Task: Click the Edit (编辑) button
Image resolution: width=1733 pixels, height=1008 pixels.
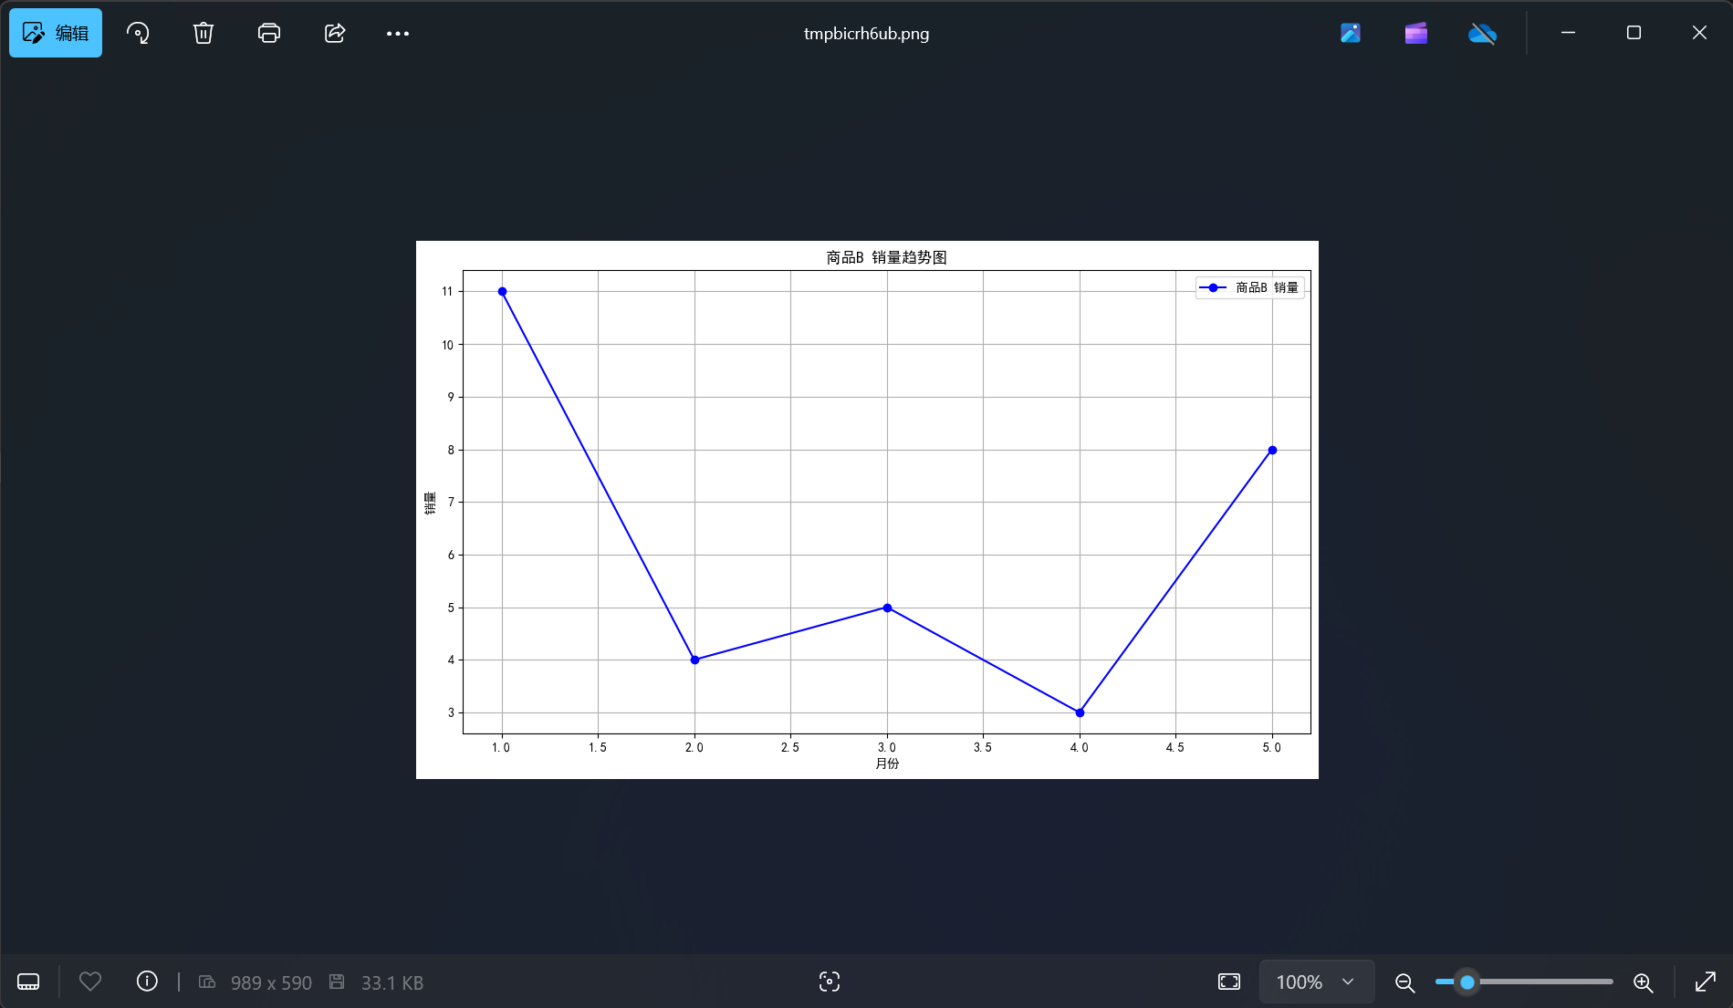Action: [56, 34]
